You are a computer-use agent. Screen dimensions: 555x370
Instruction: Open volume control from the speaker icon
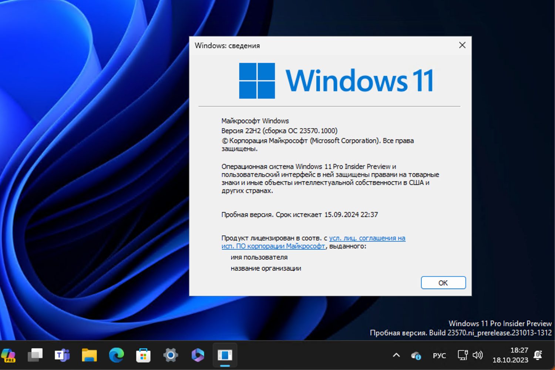click(478, 355)
